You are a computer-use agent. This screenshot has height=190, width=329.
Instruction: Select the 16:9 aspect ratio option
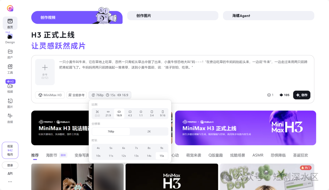tap(119, 114)
